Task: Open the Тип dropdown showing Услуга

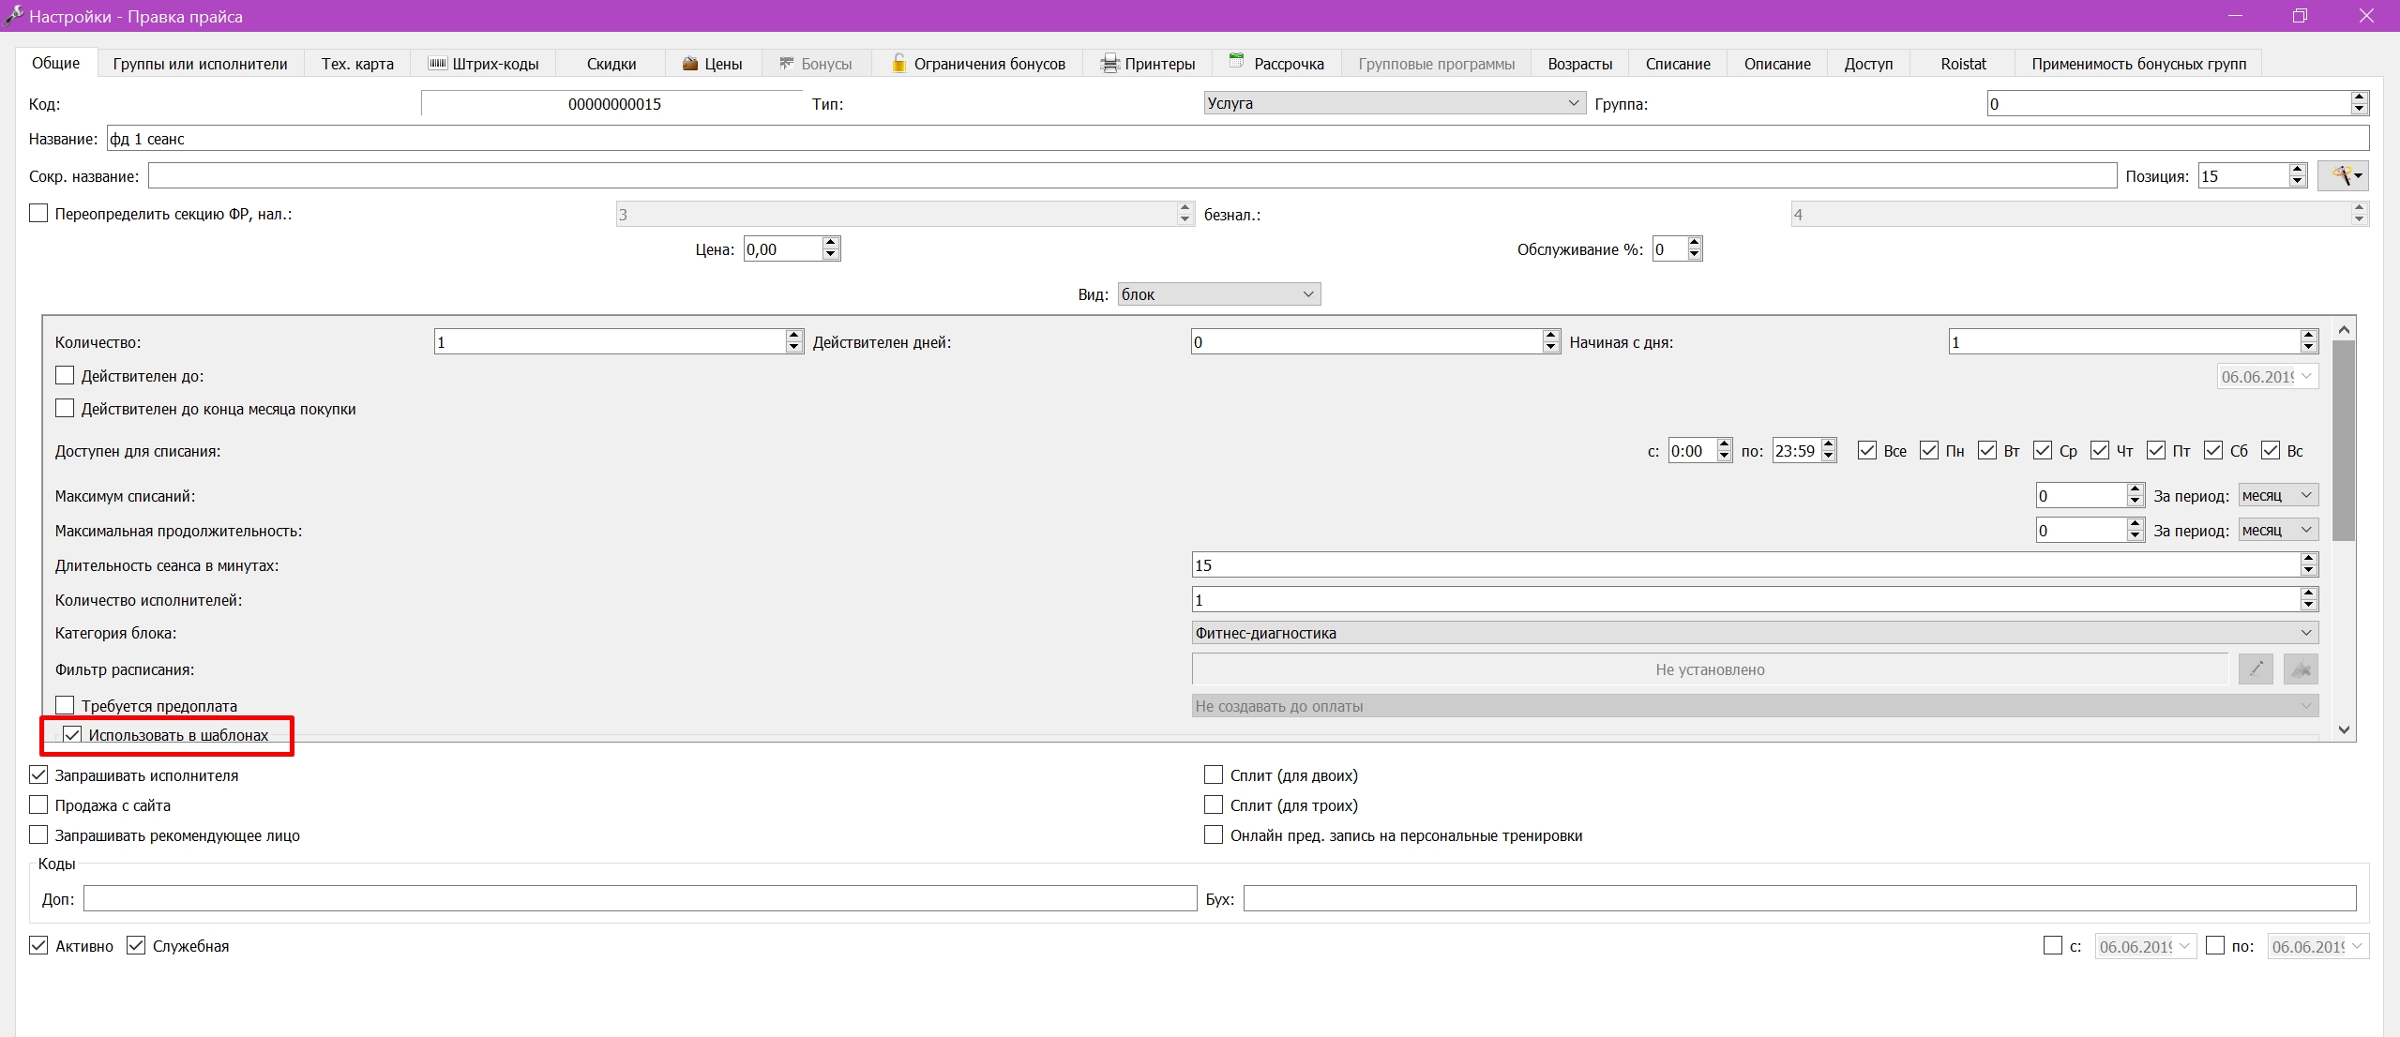Action: coord(1395,103)
